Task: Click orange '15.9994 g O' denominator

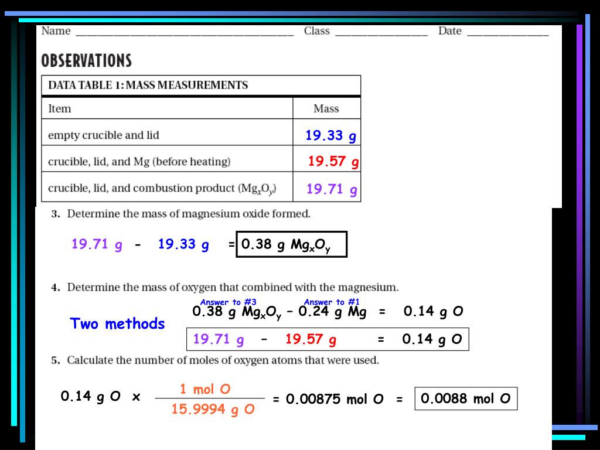Action: pos(213,410)
